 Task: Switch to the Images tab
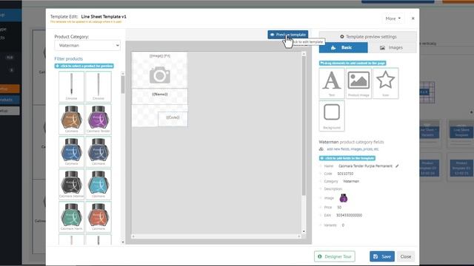[392, 47]
